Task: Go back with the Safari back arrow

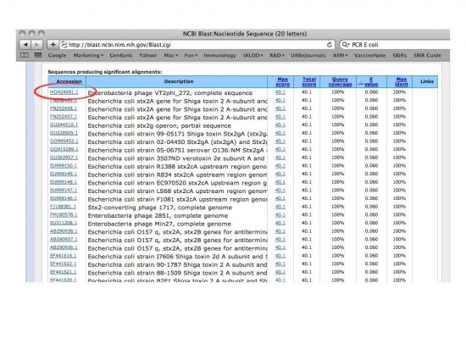Action: coord(25,45)
